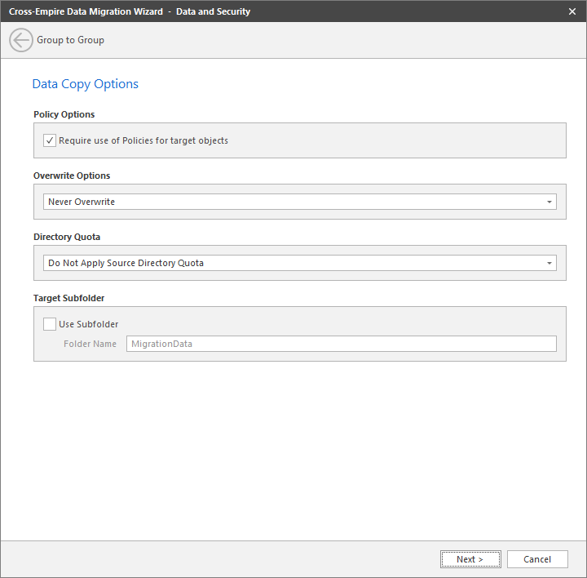587x578 pixels.
Task: Close the Data Migration Wizard window
Action: pos(572,11)
